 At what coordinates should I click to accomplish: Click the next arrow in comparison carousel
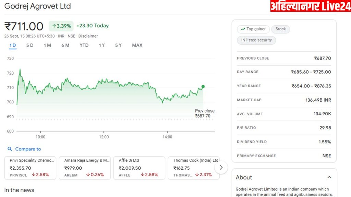[x=221, y=168]
